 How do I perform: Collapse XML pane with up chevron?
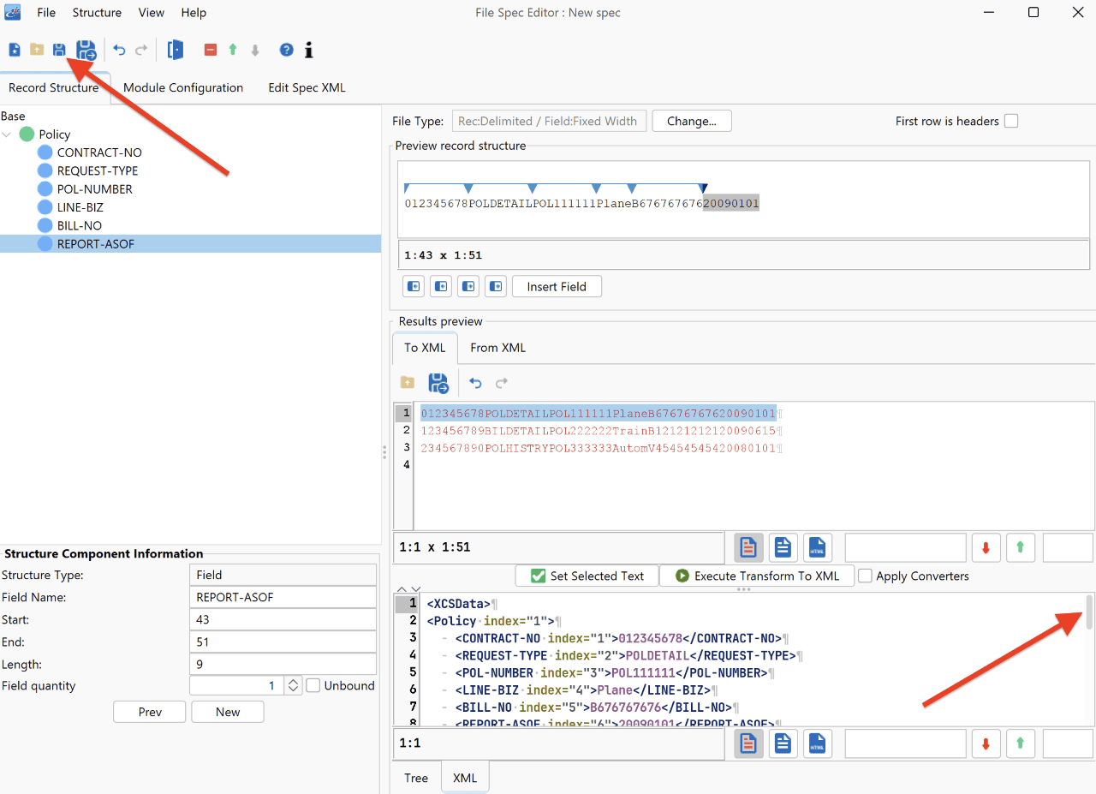coord(401,590)
